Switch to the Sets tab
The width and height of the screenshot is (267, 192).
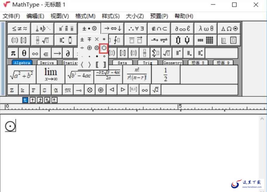click(122, 63)
